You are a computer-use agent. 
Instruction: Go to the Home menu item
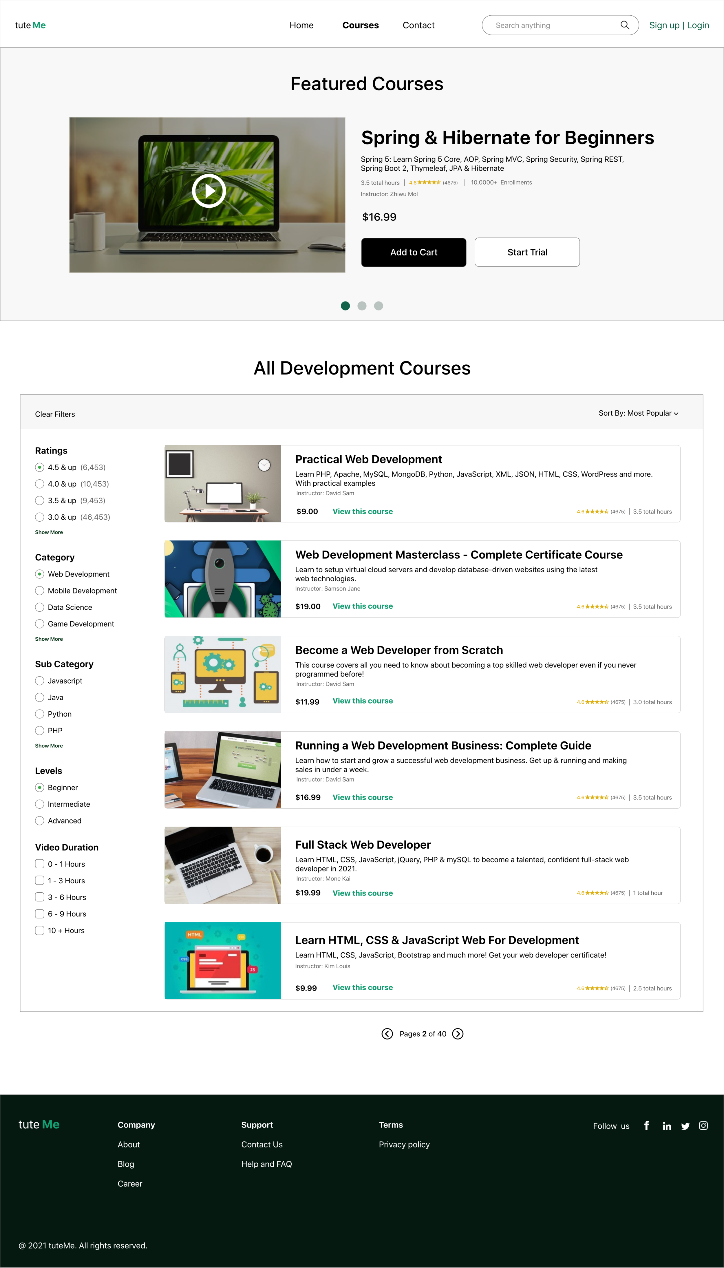[x=301, y=25]
